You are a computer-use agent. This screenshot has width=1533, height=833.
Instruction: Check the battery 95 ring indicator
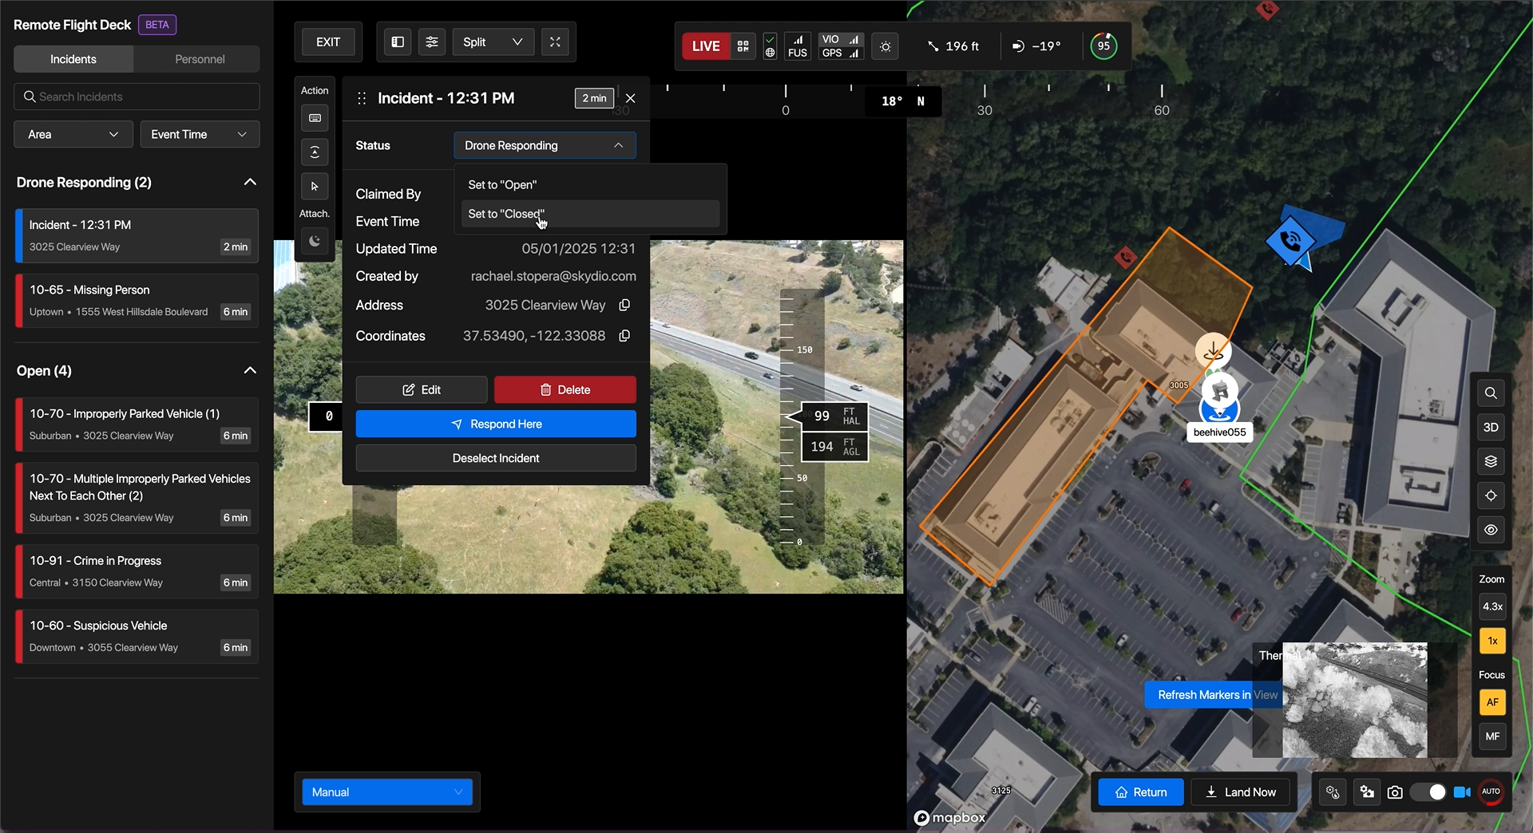tap(1103, 46)
